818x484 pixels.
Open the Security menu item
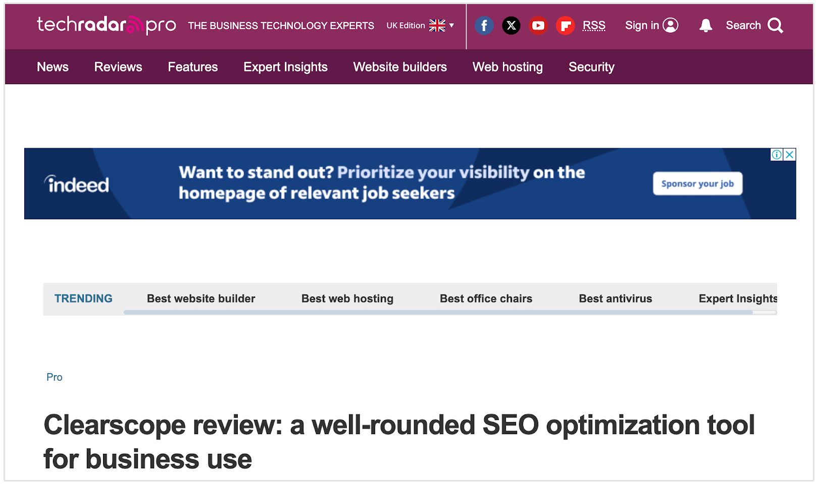click(x=591, y=67)
